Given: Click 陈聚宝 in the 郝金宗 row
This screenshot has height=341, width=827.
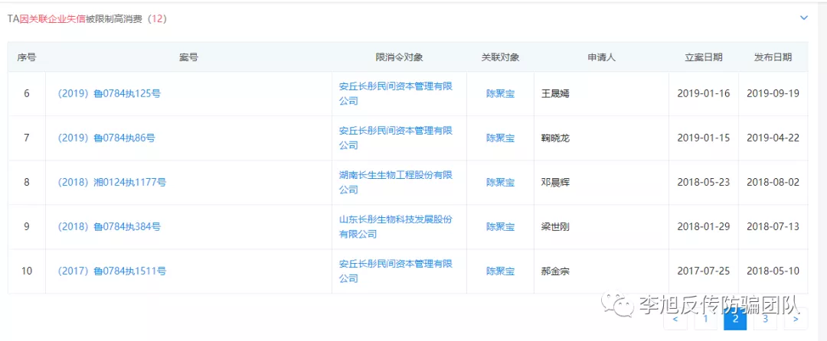Looking at the screenshot, I should click(x=501, y=271).
